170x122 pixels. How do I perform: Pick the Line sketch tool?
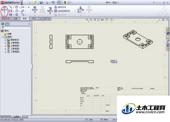point(11,7)
